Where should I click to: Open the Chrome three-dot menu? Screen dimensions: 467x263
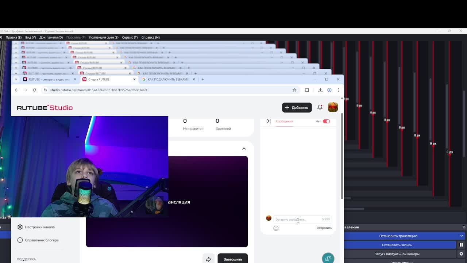tap(338, 90)
